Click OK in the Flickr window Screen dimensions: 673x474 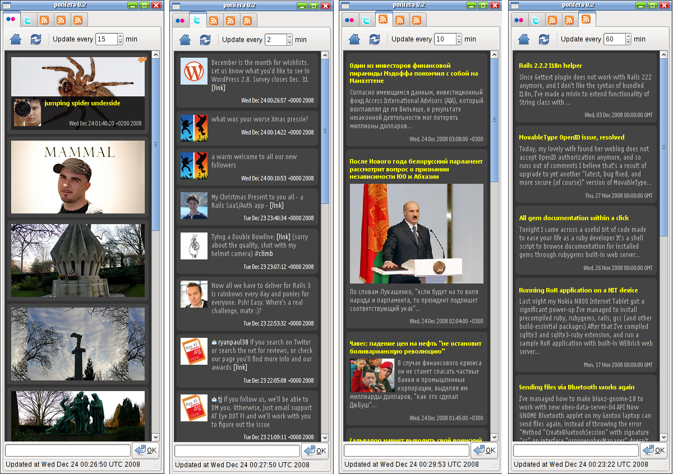(x=146, y=450)
